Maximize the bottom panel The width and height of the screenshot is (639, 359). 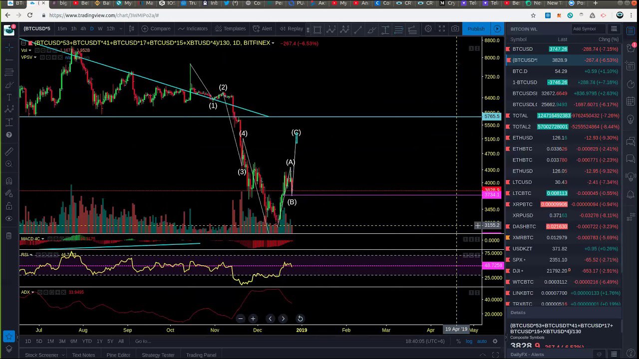(495, 355)
